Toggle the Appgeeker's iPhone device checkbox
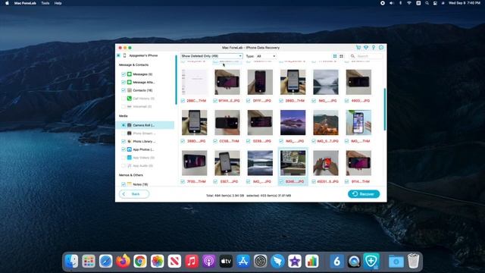The image size is (485, 273). pyautogui.click(x=118, y=55)
